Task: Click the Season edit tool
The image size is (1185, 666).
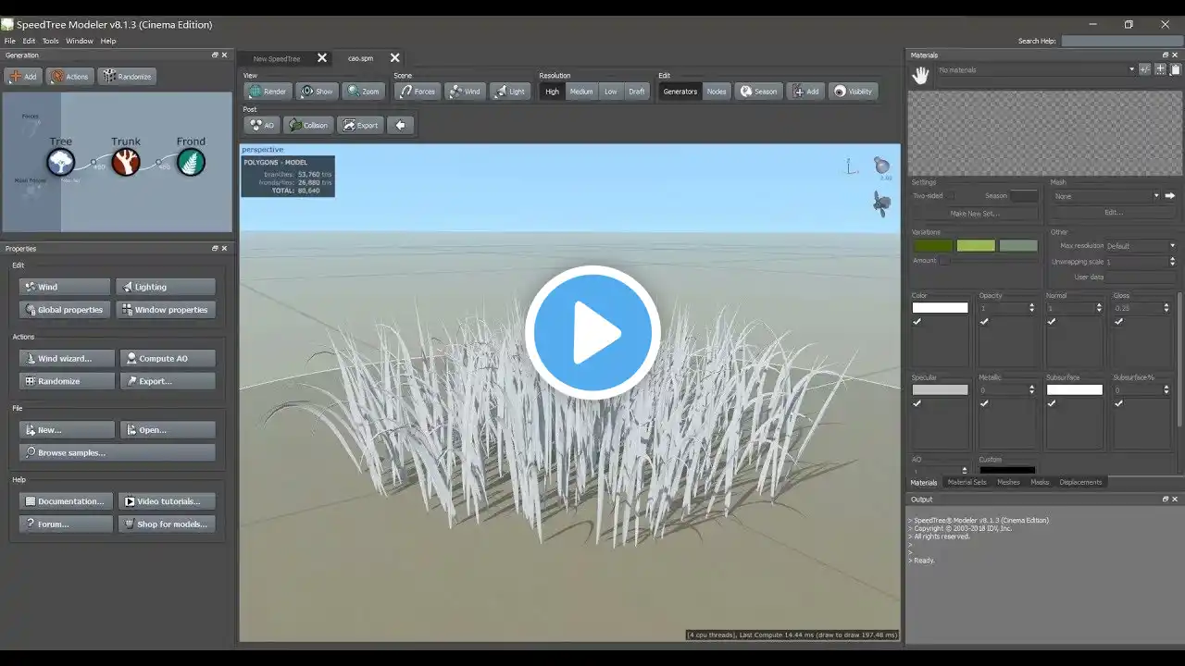Action: point(757,92)
